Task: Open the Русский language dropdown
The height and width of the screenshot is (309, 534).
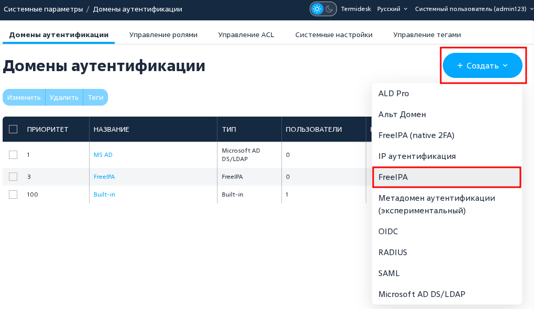Action: click(393, 9)
